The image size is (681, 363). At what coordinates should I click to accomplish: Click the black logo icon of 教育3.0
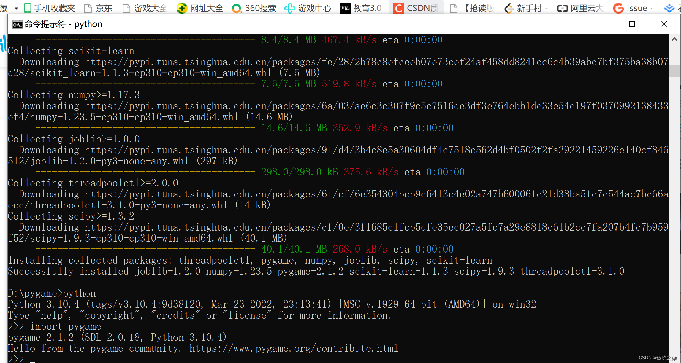point(345,9)
